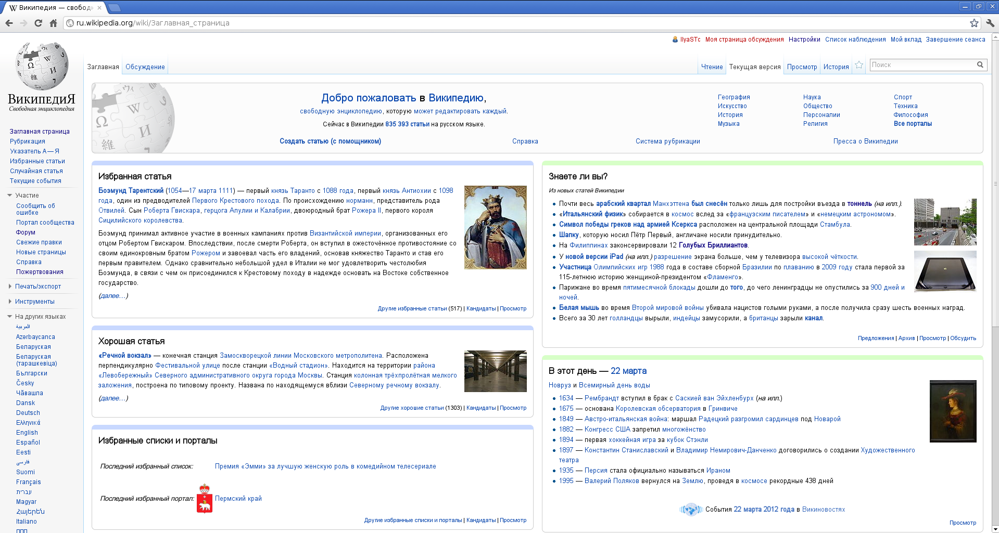
Task: Switch to the Обсуждение tab
Action: [x=145, y=67]
